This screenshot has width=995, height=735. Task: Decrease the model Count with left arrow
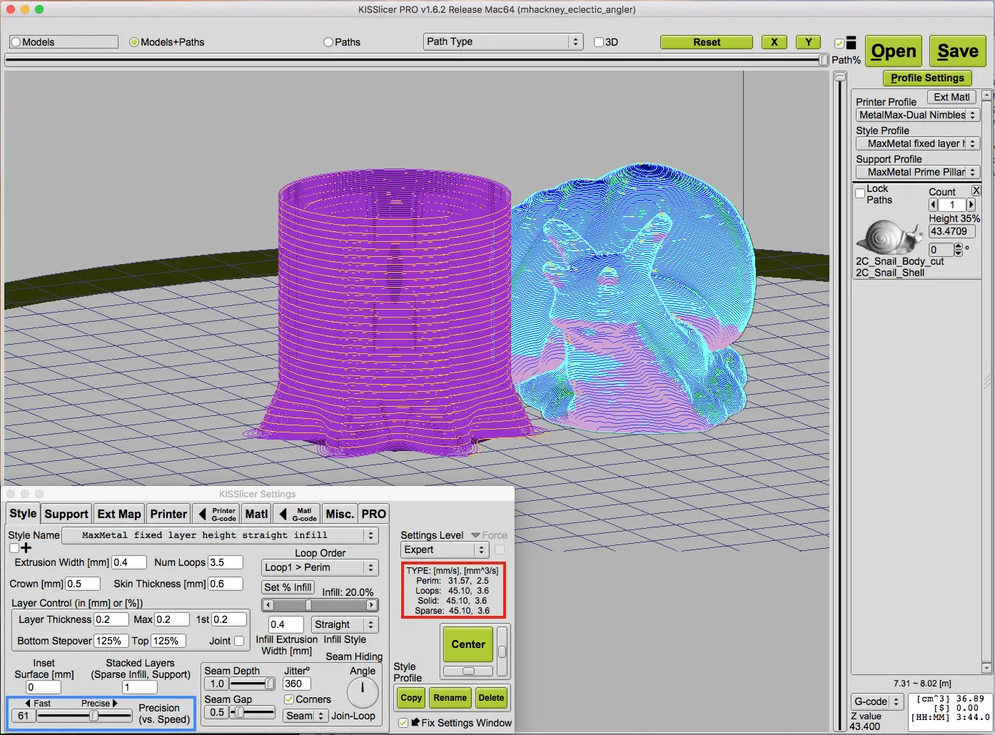coord(933,205)
